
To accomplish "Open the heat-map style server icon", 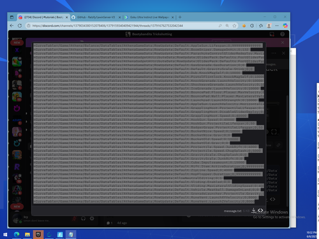I will (x=17, y=62).
